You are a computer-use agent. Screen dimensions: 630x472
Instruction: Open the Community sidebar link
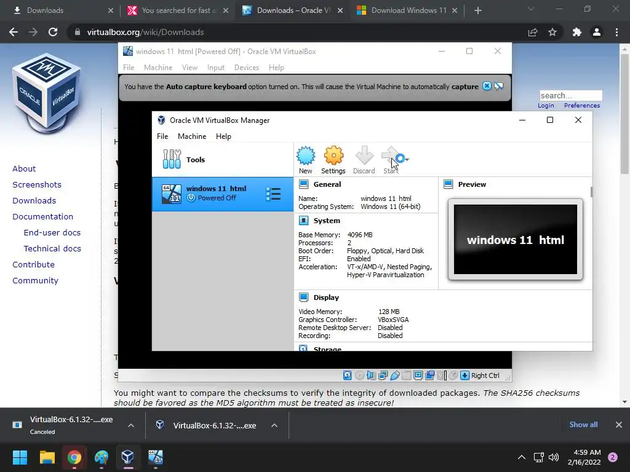point(35,280)
